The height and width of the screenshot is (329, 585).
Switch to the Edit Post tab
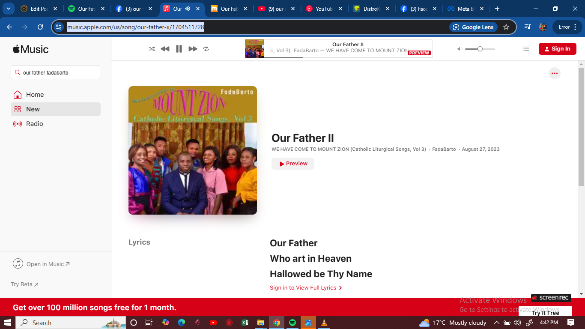click(x=39, y=9)
